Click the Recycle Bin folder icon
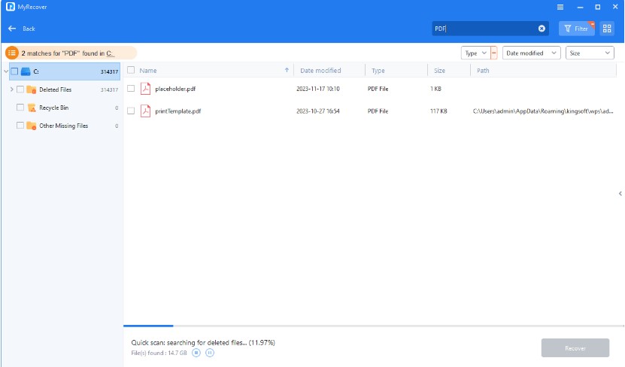 pyautogui.click(x=32, y=108)
